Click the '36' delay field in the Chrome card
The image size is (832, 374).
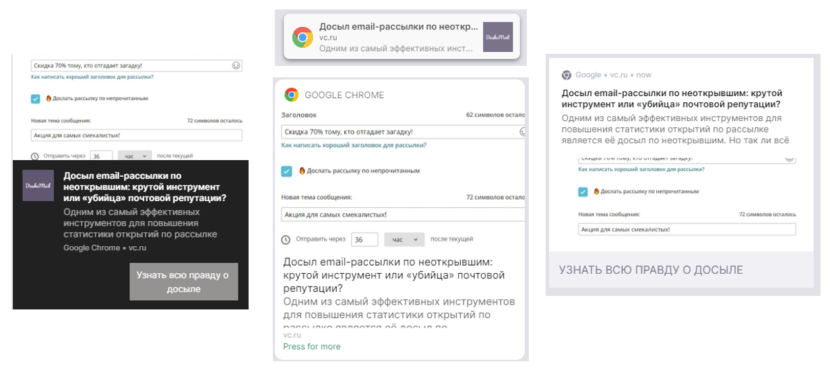click(364, 239)
